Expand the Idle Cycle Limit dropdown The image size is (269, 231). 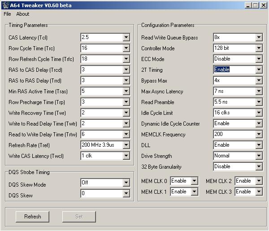click(x=259, y=113)
